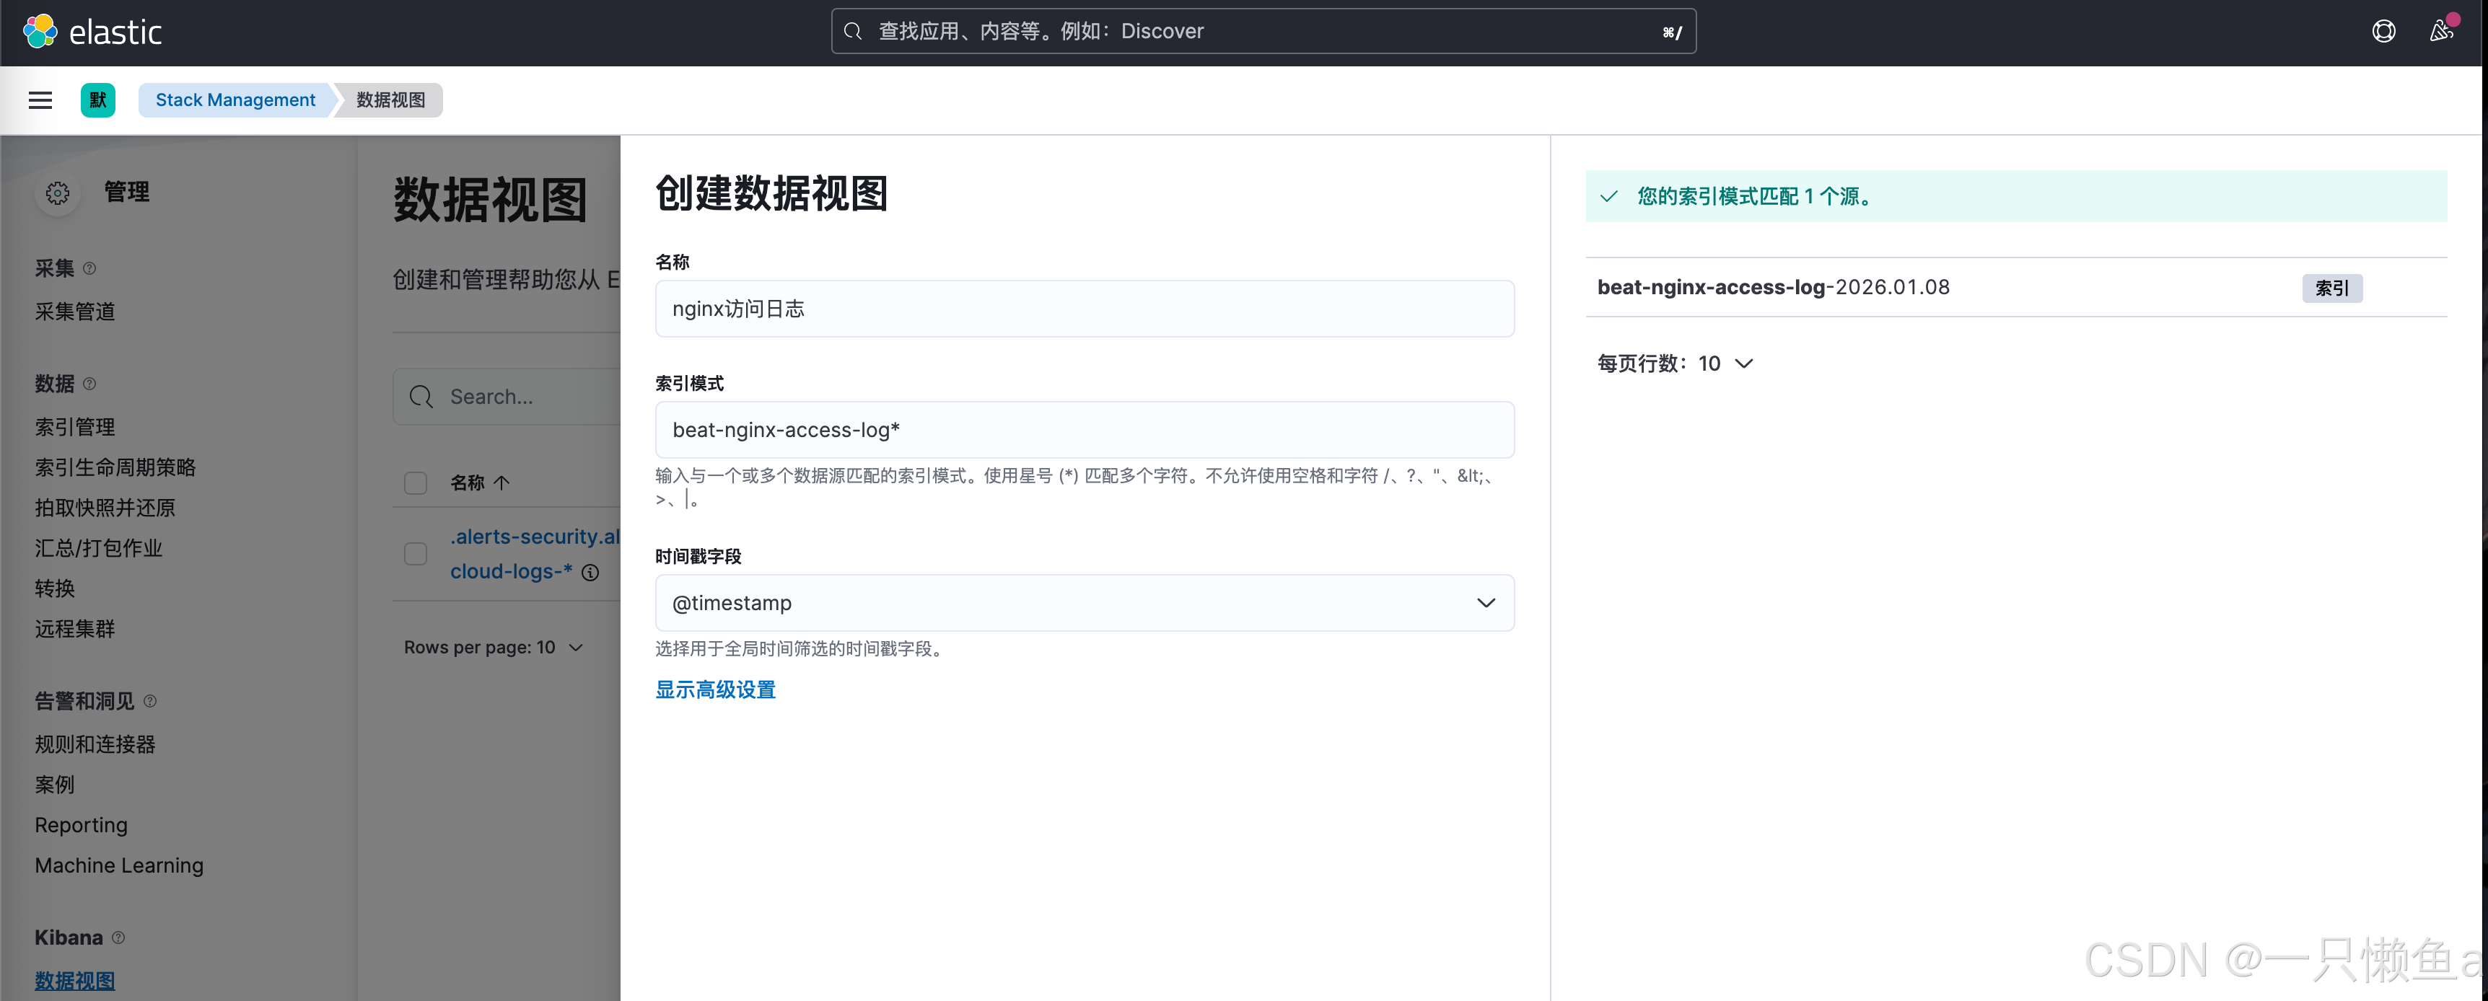Open the newsfeed notifications icon
This screenshot has height=1001, width=2488.
[x=2440, y=32]
